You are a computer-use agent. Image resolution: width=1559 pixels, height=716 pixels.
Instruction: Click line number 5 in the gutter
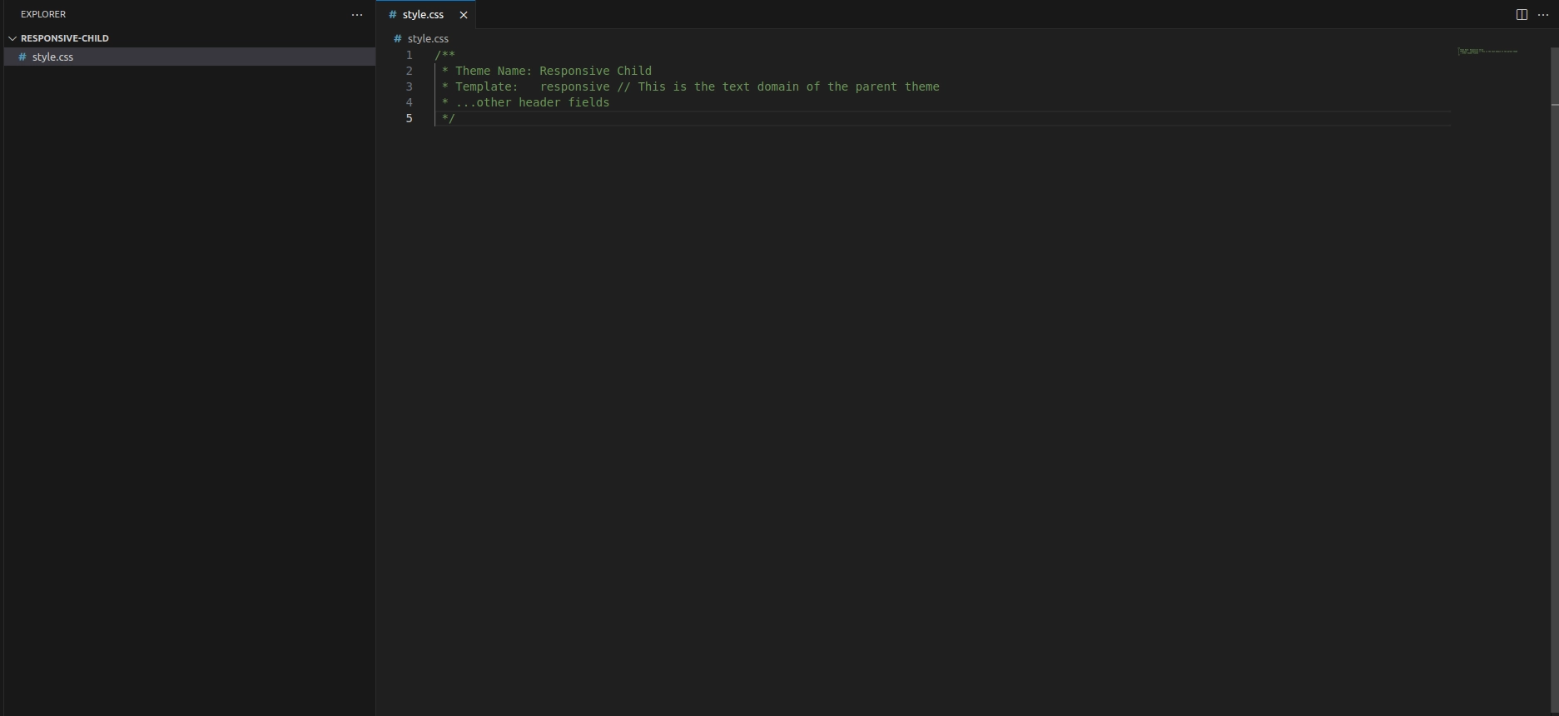[409, 118]
